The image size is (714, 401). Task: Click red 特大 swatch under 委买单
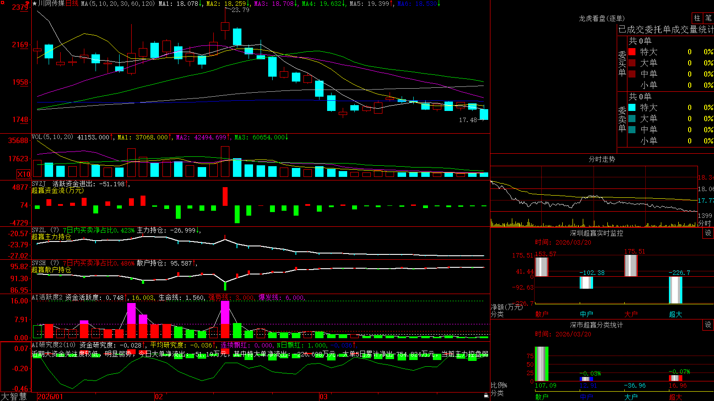pyautogui.click(x=632, y=52)
